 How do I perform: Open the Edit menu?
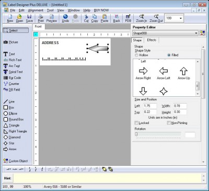[x=21, y=10]
